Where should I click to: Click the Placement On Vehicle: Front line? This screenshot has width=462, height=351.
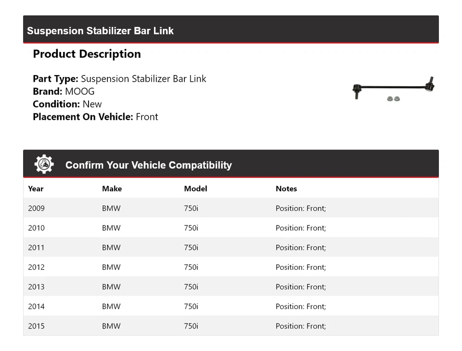95,116
